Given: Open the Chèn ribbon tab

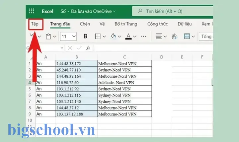Looking at the screenshot, I should pyautogui.click(x=85, y=24).
